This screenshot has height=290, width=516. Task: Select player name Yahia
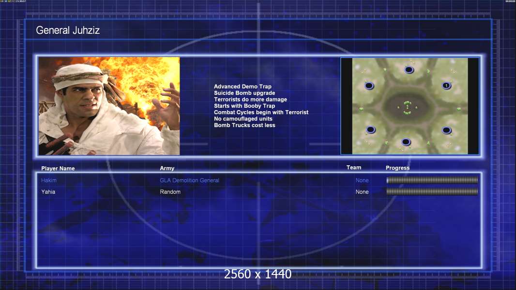point(49,192)
